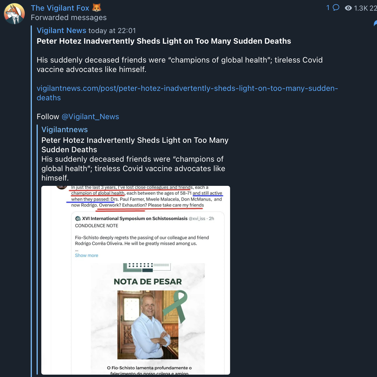Click the eye views counter icon
Image resolution: width=377 pixels, height=377 pixels.
[348, 8]
